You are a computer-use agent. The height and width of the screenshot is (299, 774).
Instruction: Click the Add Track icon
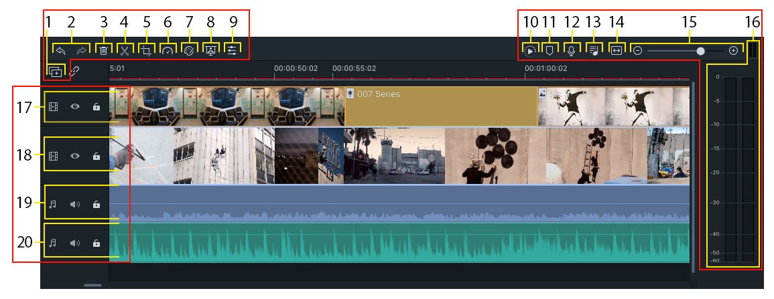pyautogui.click(x=55, y=72)
